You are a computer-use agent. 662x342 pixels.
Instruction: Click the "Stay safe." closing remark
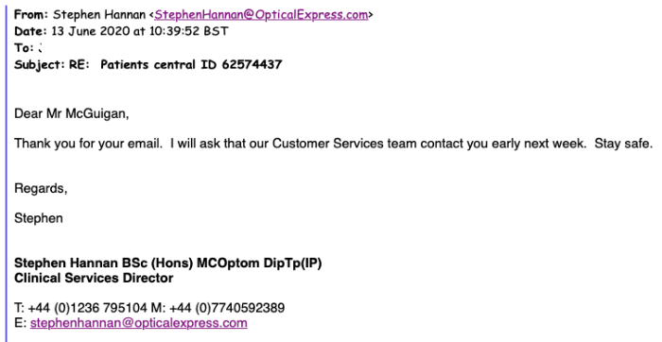click(x=623, y=144)
